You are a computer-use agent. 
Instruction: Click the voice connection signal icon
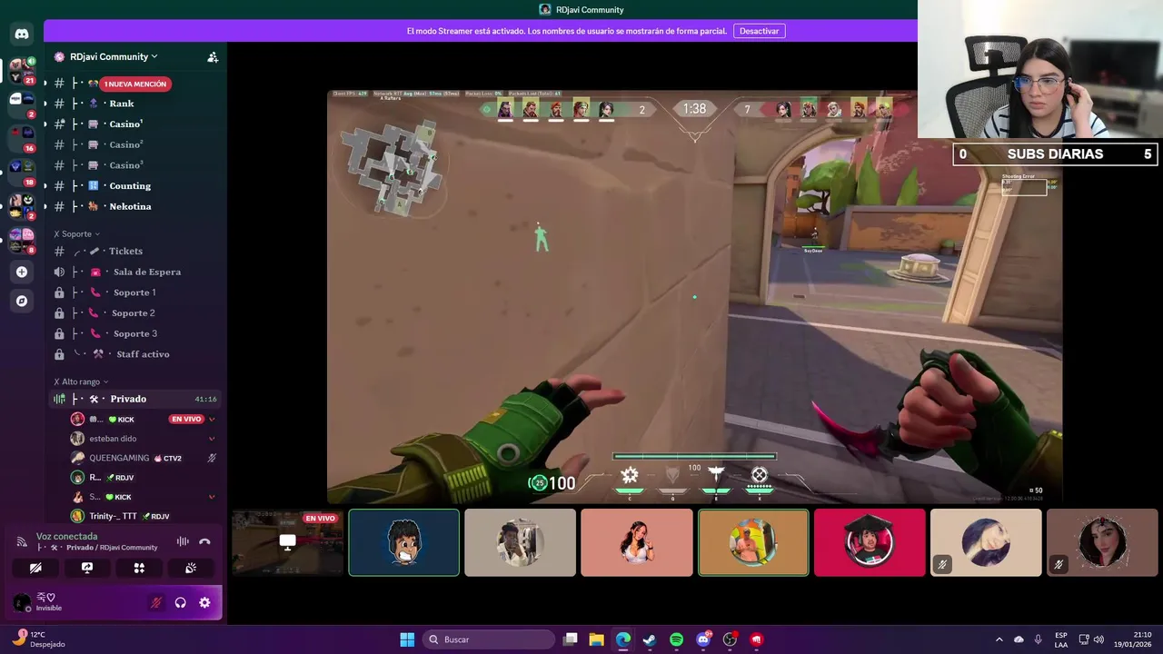(21, 541)
